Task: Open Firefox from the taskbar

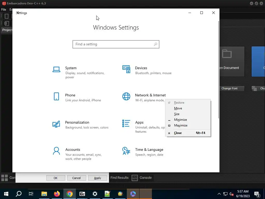Action: [57, 194]
